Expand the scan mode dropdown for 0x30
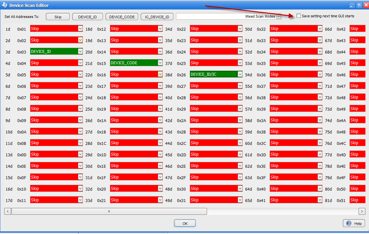 point(240,189)
